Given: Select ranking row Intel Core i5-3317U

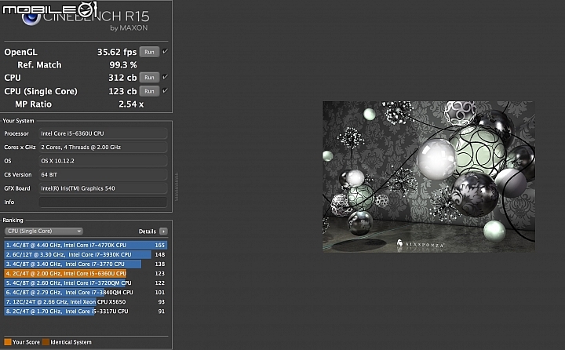Looking at the screenshot, I should pos(86,311).
